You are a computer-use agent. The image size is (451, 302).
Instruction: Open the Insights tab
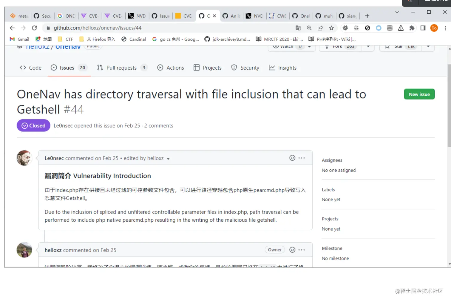pos(283,68)
